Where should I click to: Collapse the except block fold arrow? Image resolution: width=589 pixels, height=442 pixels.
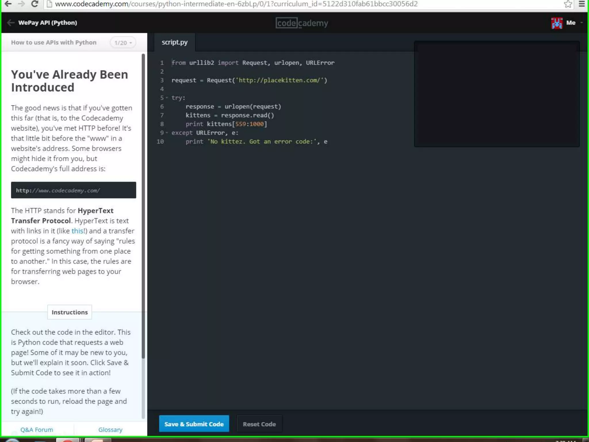[x=167, y=133]
